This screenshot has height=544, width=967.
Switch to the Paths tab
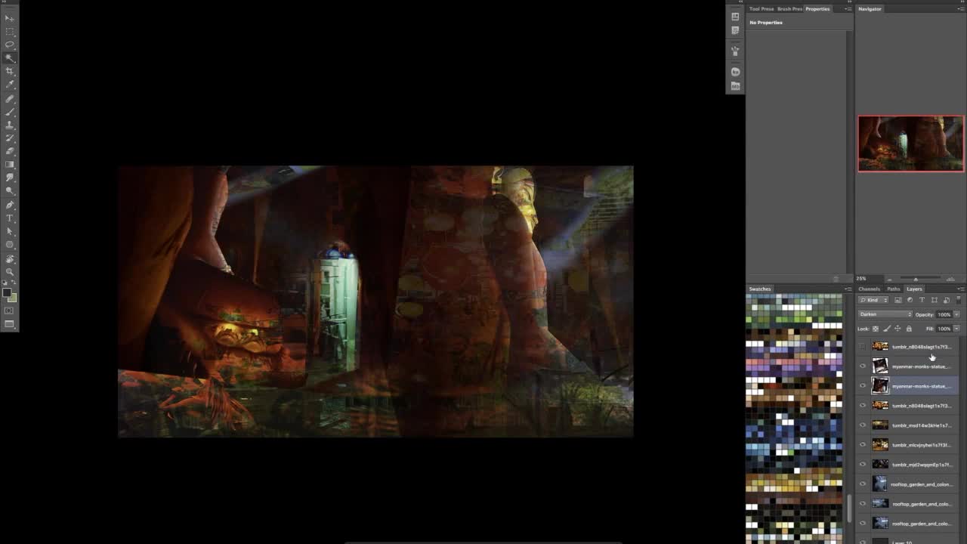tap(894, 289)
